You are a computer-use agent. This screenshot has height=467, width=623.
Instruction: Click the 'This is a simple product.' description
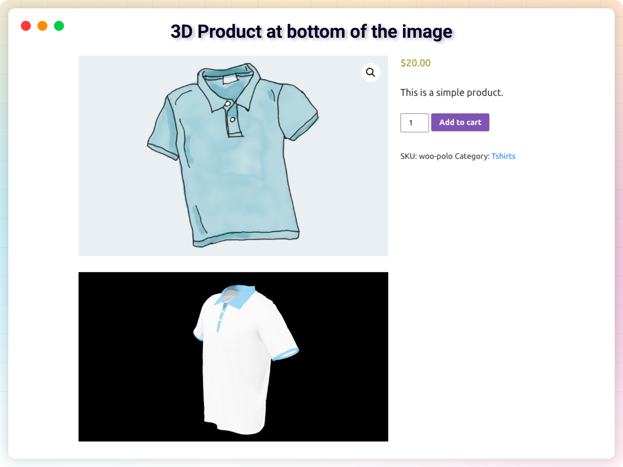(x=452, y=92)
